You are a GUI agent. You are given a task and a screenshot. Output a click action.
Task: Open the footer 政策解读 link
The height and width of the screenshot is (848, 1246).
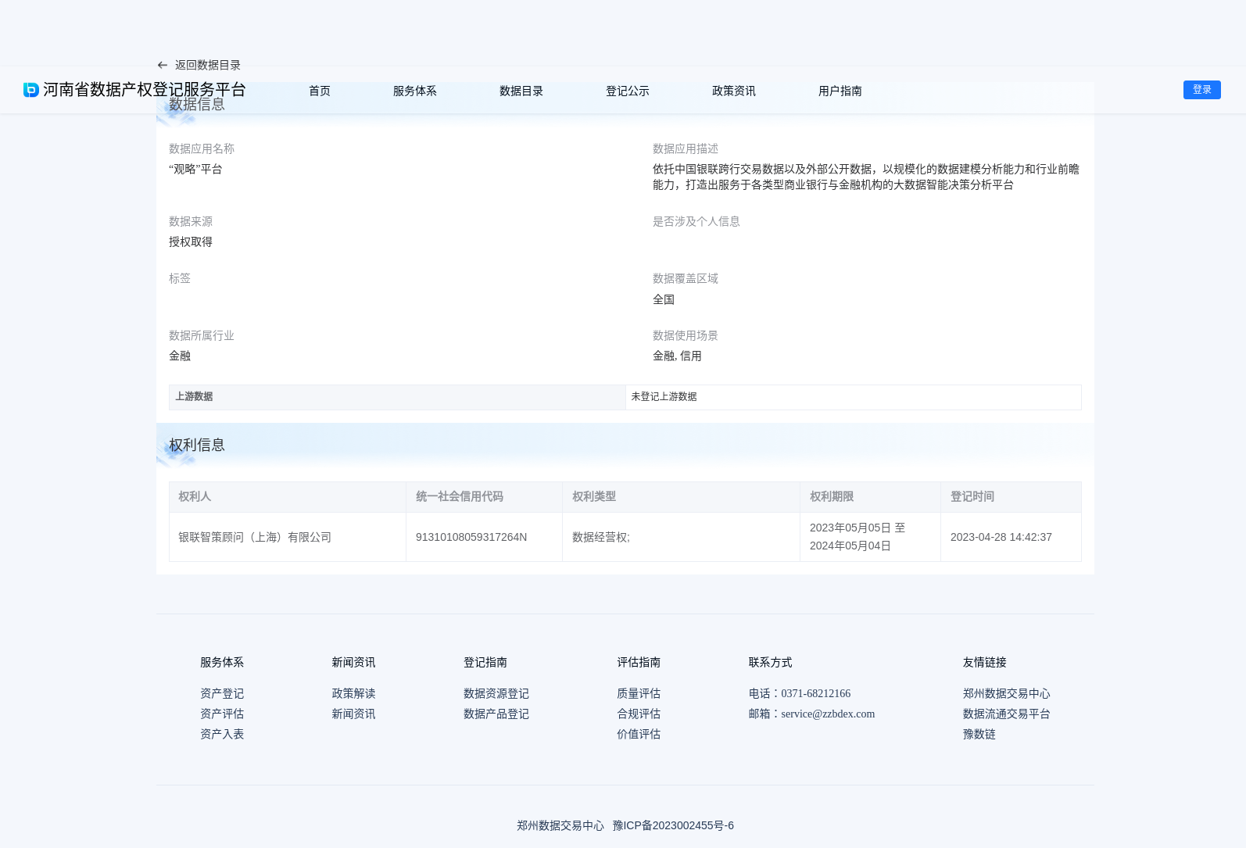(353, 693)
